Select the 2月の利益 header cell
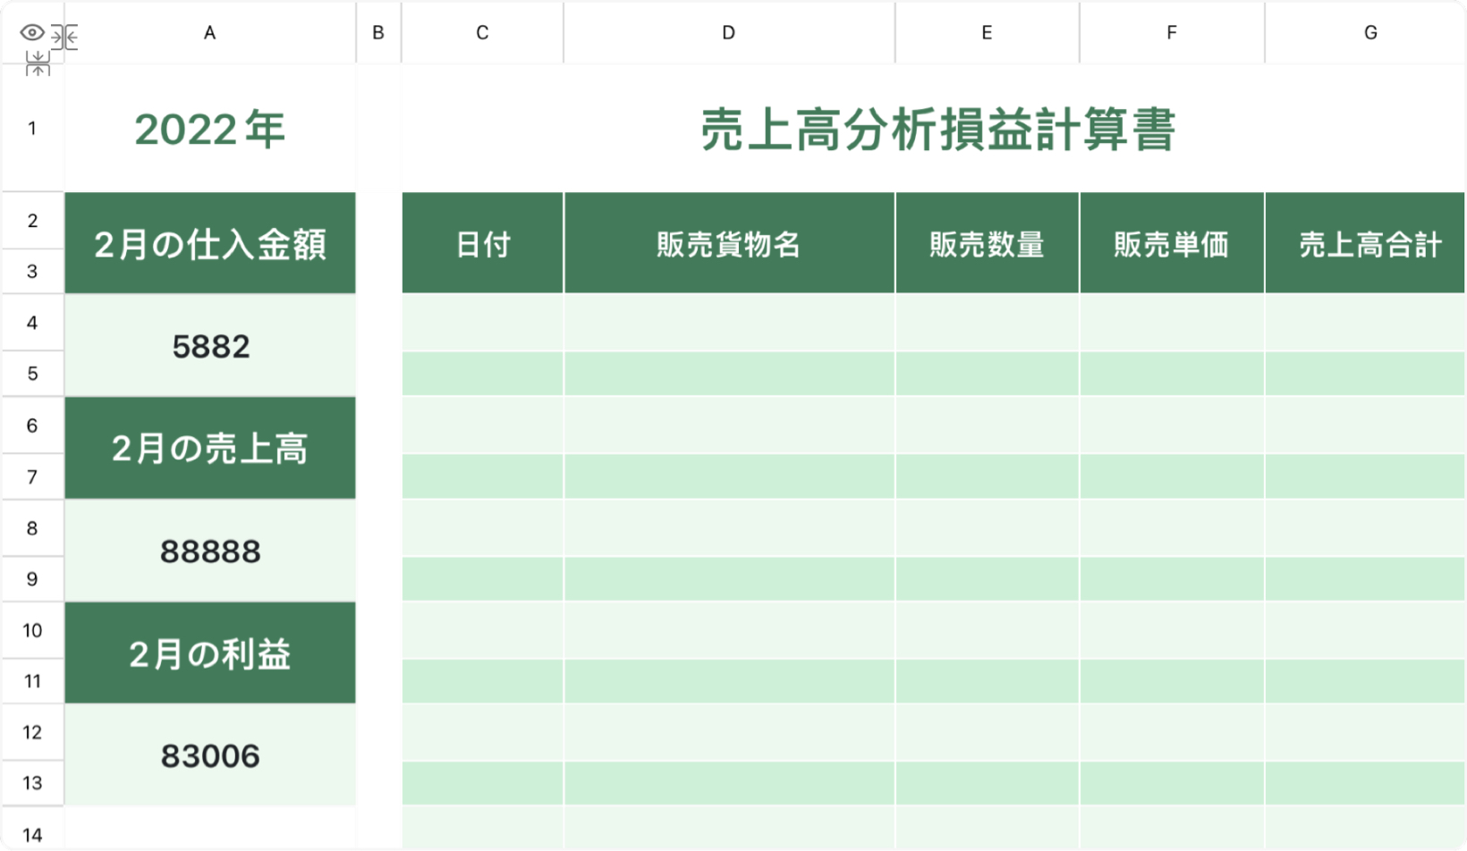The height and width of the screenshot is (851, 1467). point(210,653)
